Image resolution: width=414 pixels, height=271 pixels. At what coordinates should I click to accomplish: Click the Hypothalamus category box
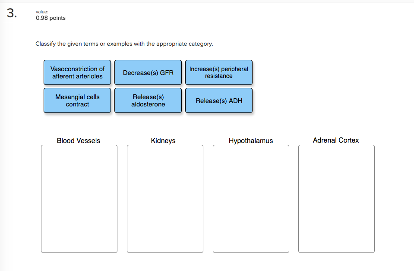(x=250, y=198)
